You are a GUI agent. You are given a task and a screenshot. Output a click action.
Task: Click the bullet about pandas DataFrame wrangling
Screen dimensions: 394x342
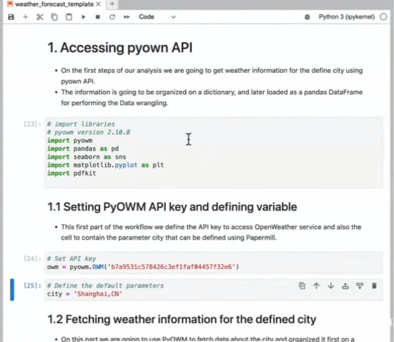coord(211,97)
